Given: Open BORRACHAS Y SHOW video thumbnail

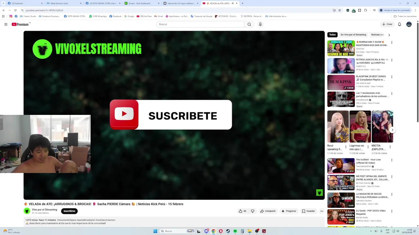Looking at the screenshot, I should pos(341,48).
